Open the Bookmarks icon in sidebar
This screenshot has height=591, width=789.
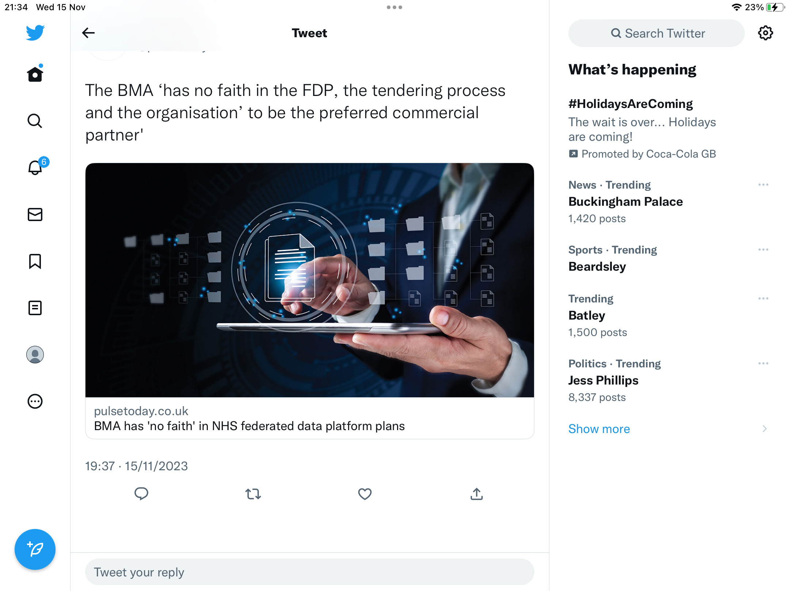click(35, 261)
